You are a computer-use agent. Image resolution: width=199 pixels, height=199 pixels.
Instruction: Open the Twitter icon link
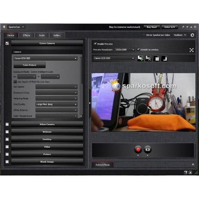(x=190, y=172)
